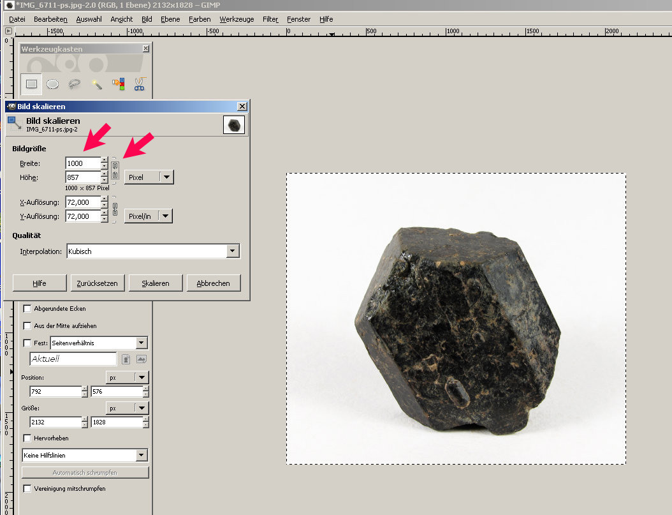Activate the Select by Color tool
The image size is (672, 515).
coord(118,84)
